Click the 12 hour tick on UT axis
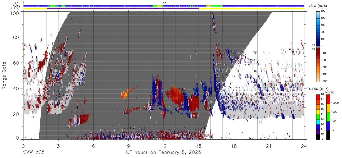 (164, 146)
